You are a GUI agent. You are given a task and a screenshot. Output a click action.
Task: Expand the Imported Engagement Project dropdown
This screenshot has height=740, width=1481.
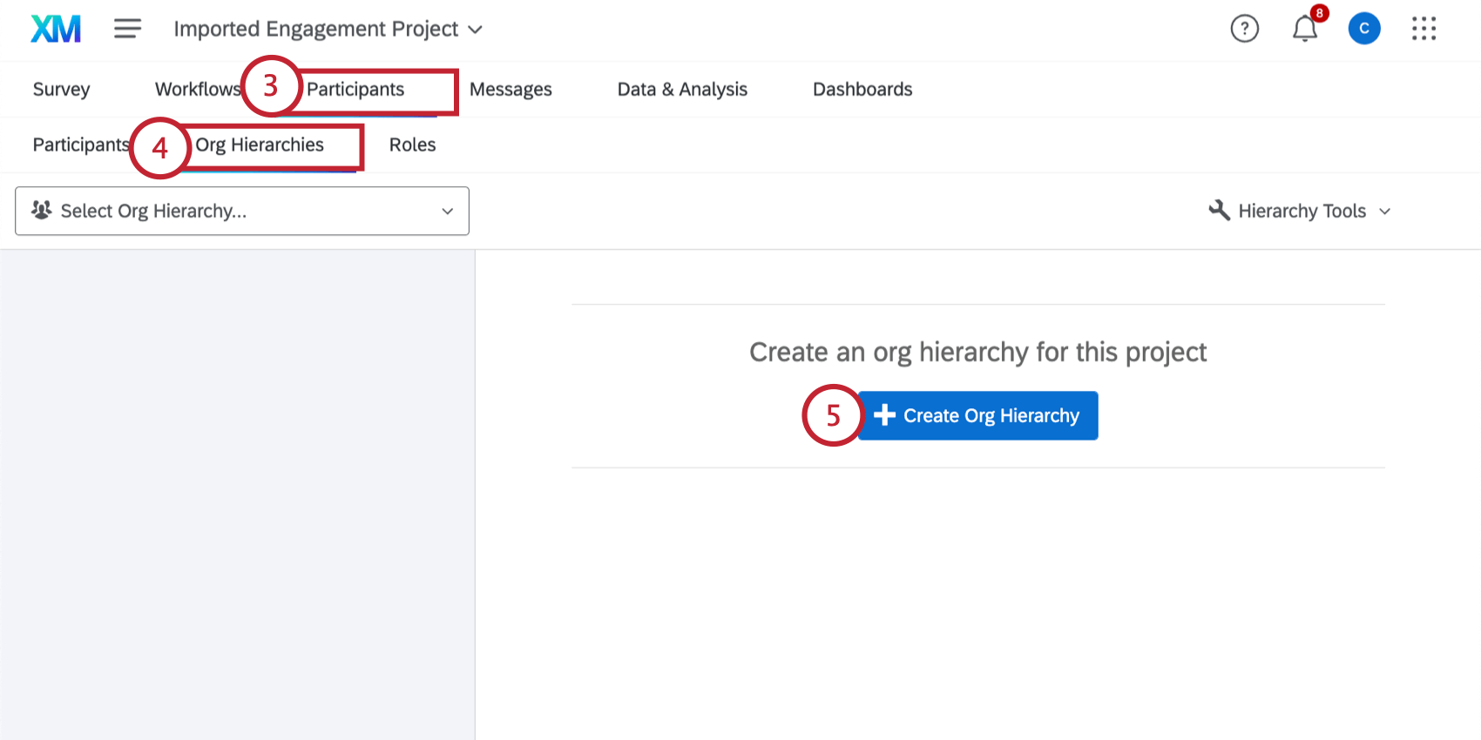point(475,30)
